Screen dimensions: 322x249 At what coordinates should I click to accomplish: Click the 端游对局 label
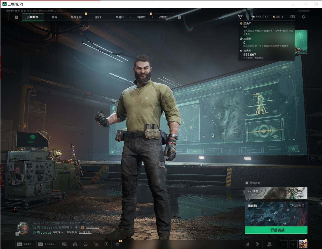click(297, 206)
